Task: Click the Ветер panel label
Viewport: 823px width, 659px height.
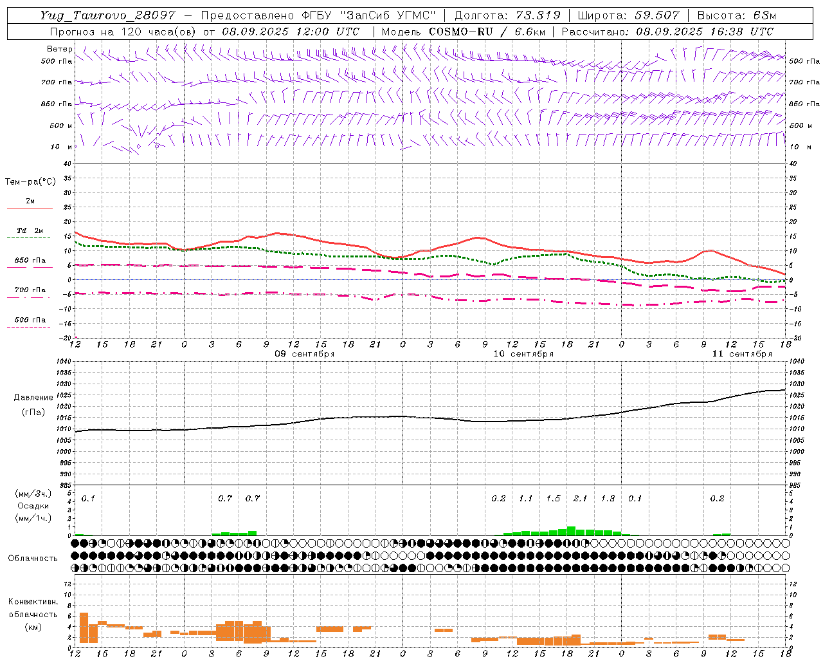Action: coord(59,49)
